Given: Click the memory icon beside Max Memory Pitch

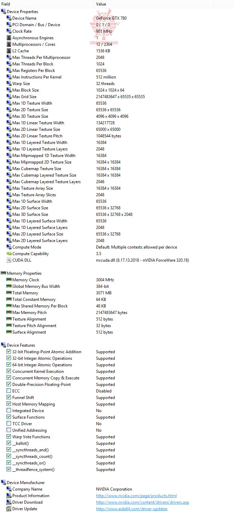Looking at the screenshot, I should [x=9, y=313].
